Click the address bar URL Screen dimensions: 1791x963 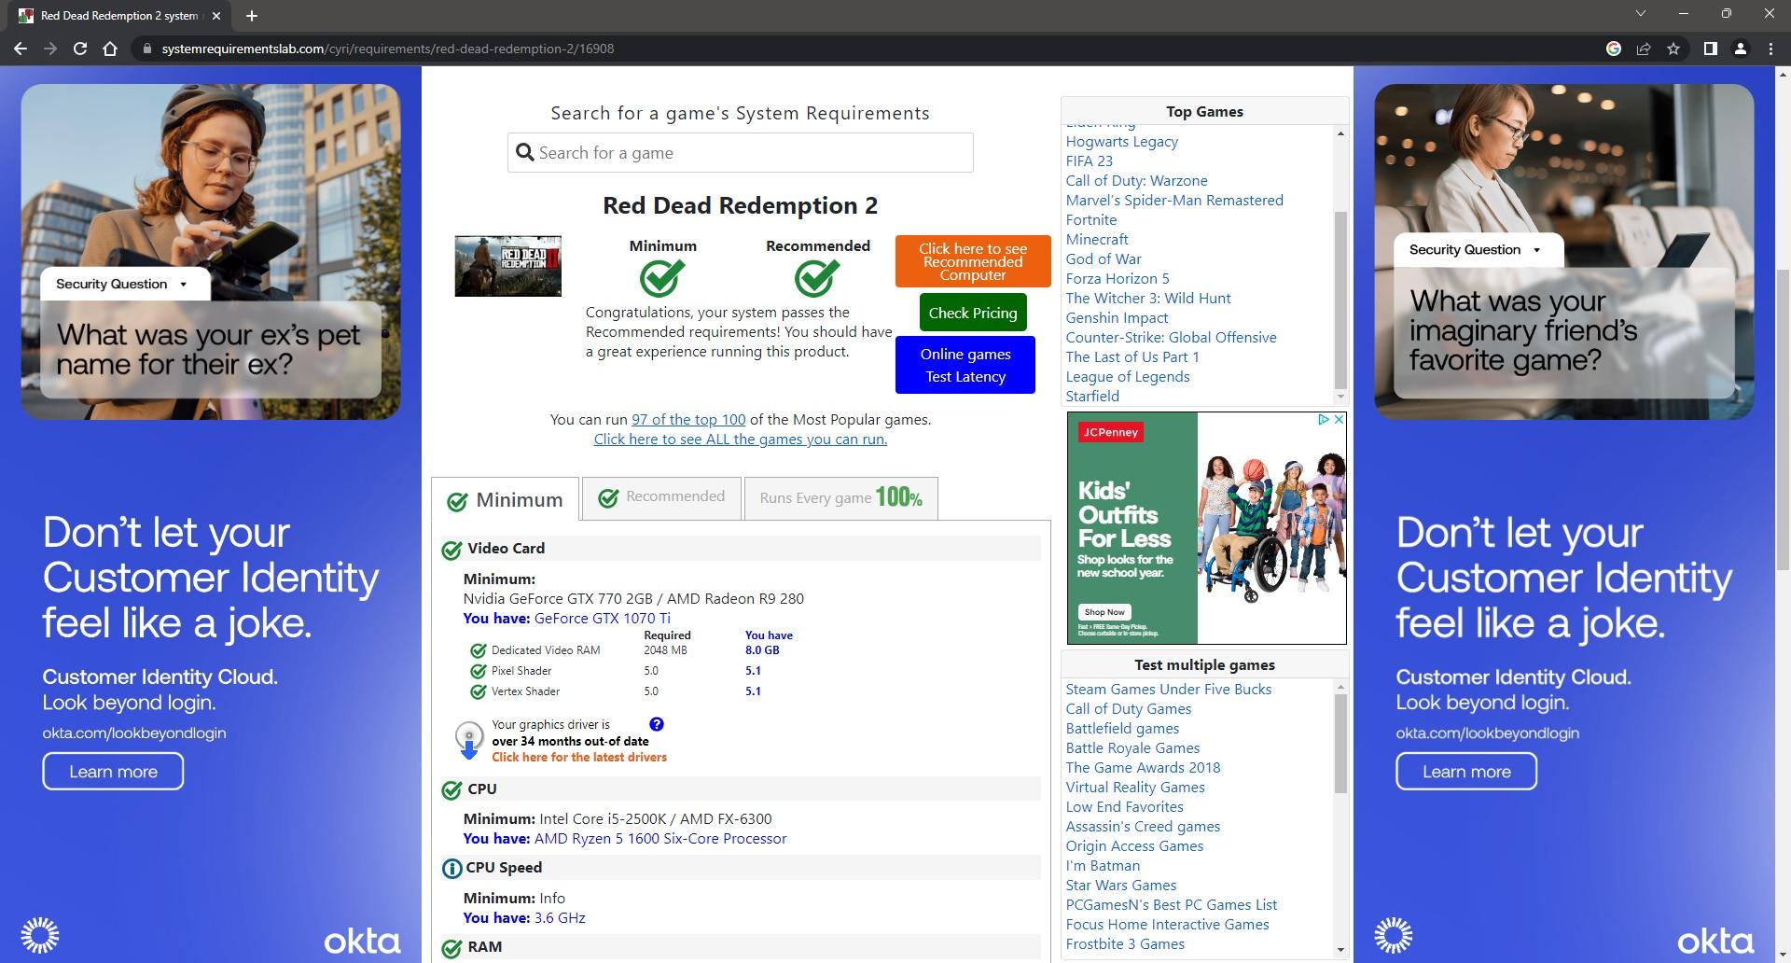(x=388, y=49)
